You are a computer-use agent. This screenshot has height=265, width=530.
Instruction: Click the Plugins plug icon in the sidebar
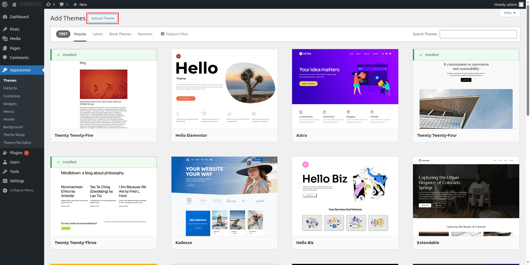tap(5, 153)
